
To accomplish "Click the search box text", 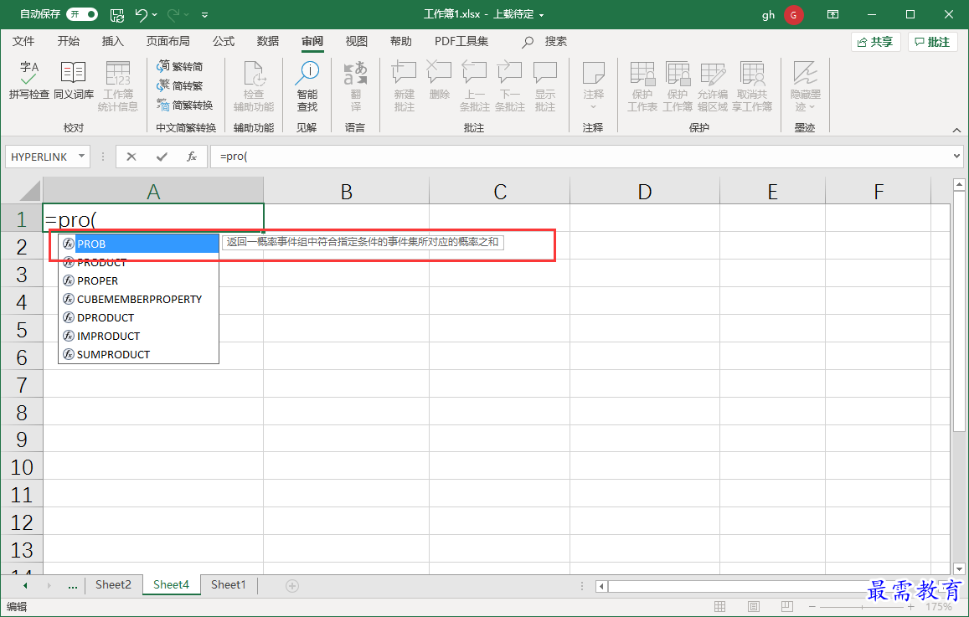I will (555, 41).
